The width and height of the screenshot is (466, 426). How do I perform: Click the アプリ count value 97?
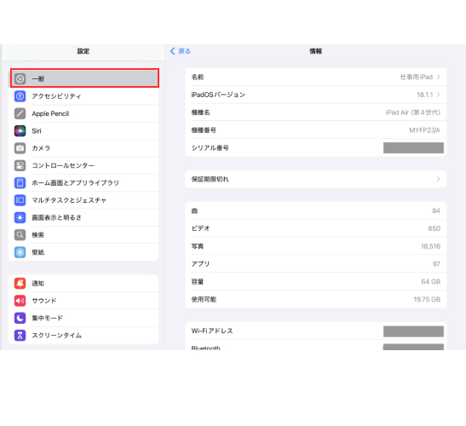click(x=436, y=264)
